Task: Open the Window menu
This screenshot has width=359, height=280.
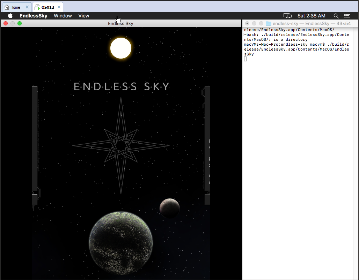Action: 63,15
